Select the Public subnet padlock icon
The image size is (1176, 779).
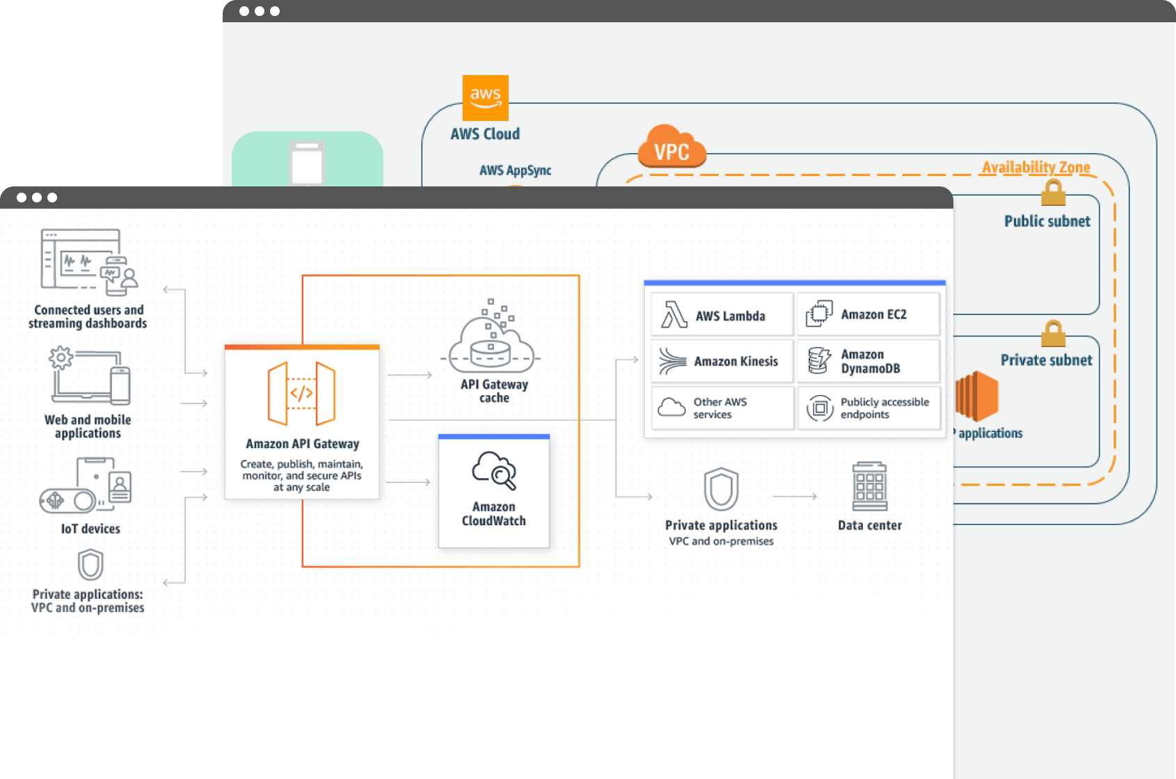point(1053,193)
